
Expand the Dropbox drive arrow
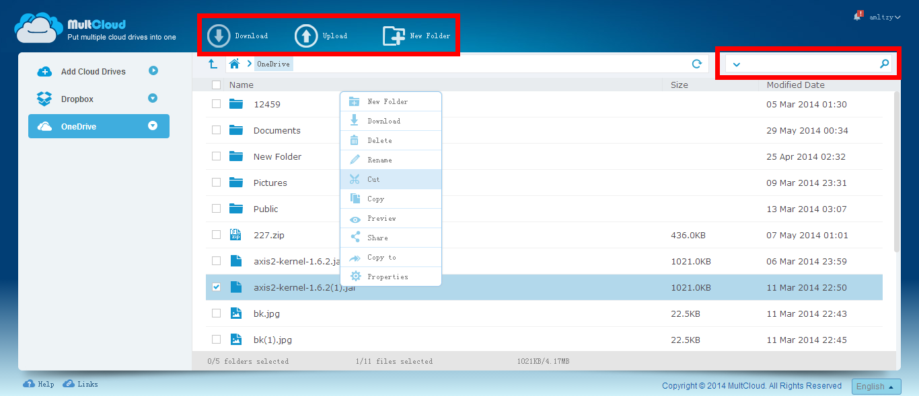click(x=153, y=98)
